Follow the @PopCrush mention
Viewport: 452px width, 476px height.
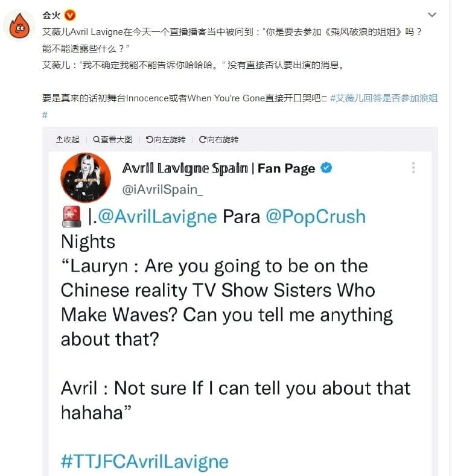[x=316, y=217]
